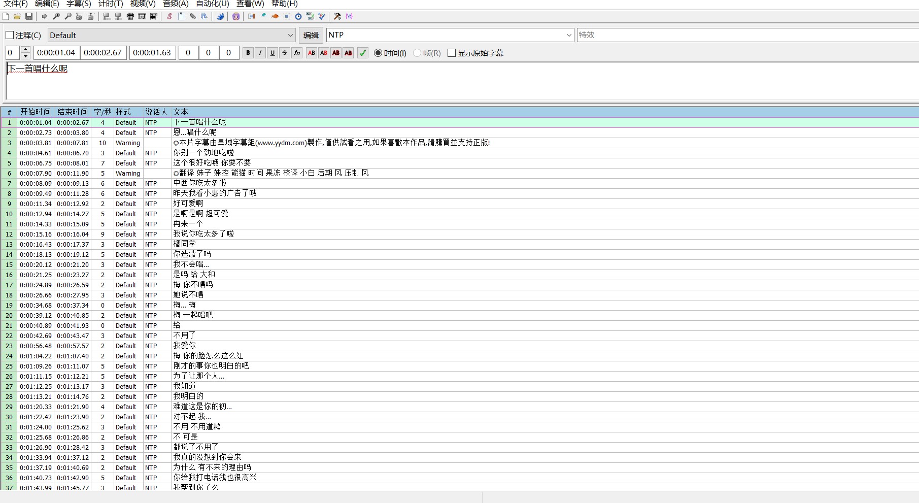The height and width of the screenshot is (503, 919).
Task: Click snap subtitle end to video icon
Action: click(118, 16)
